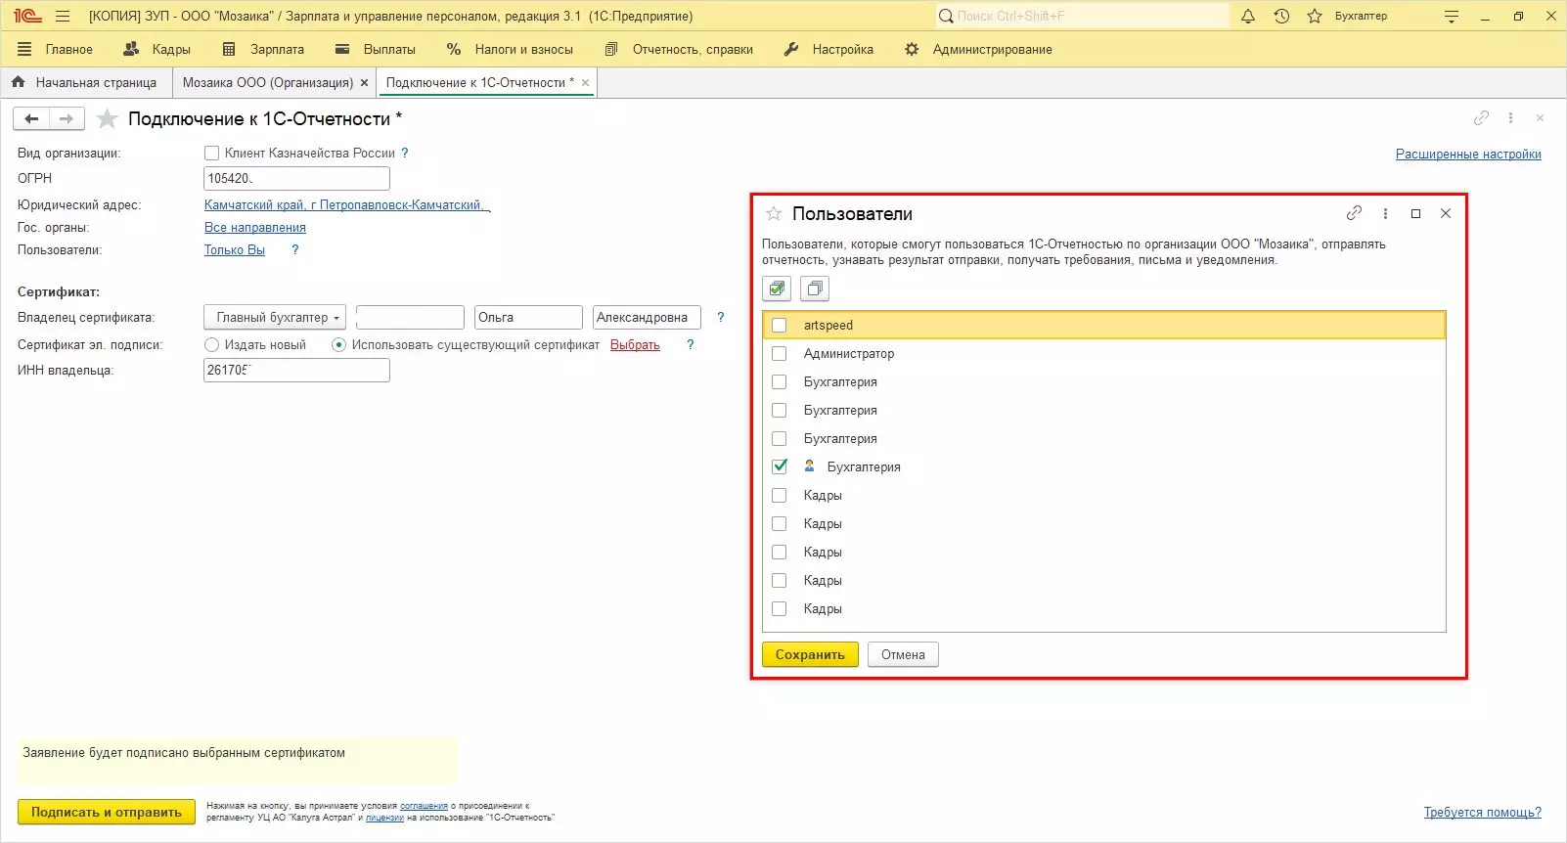Viewport: 1567px width, 843px height.
Task: Tick the Администратор user checkbox
Action: click(780, 353)
